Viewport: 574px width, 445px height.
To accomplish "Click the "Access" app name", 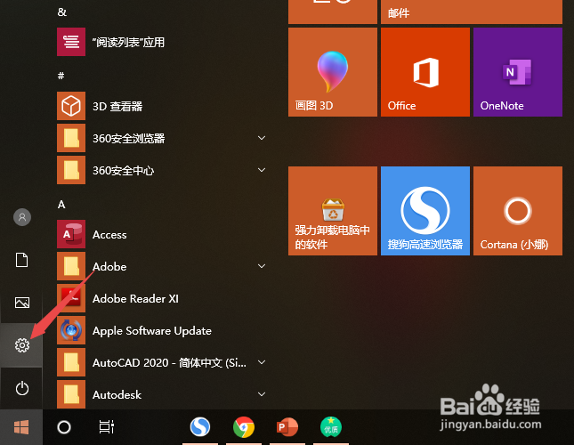I will point(109,235).
